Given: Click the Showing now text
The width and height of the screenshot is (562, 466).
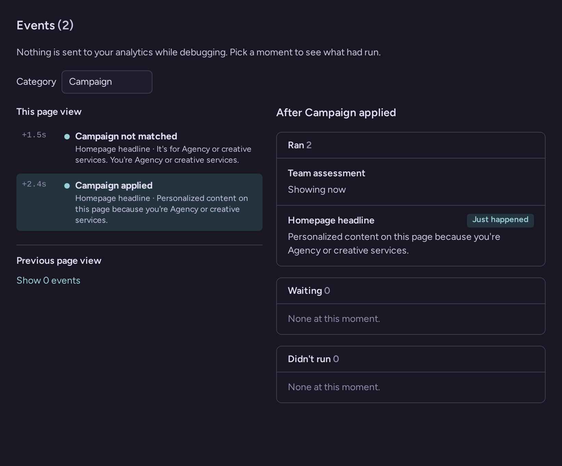Looking at the screenshot, I should [317, 190].
